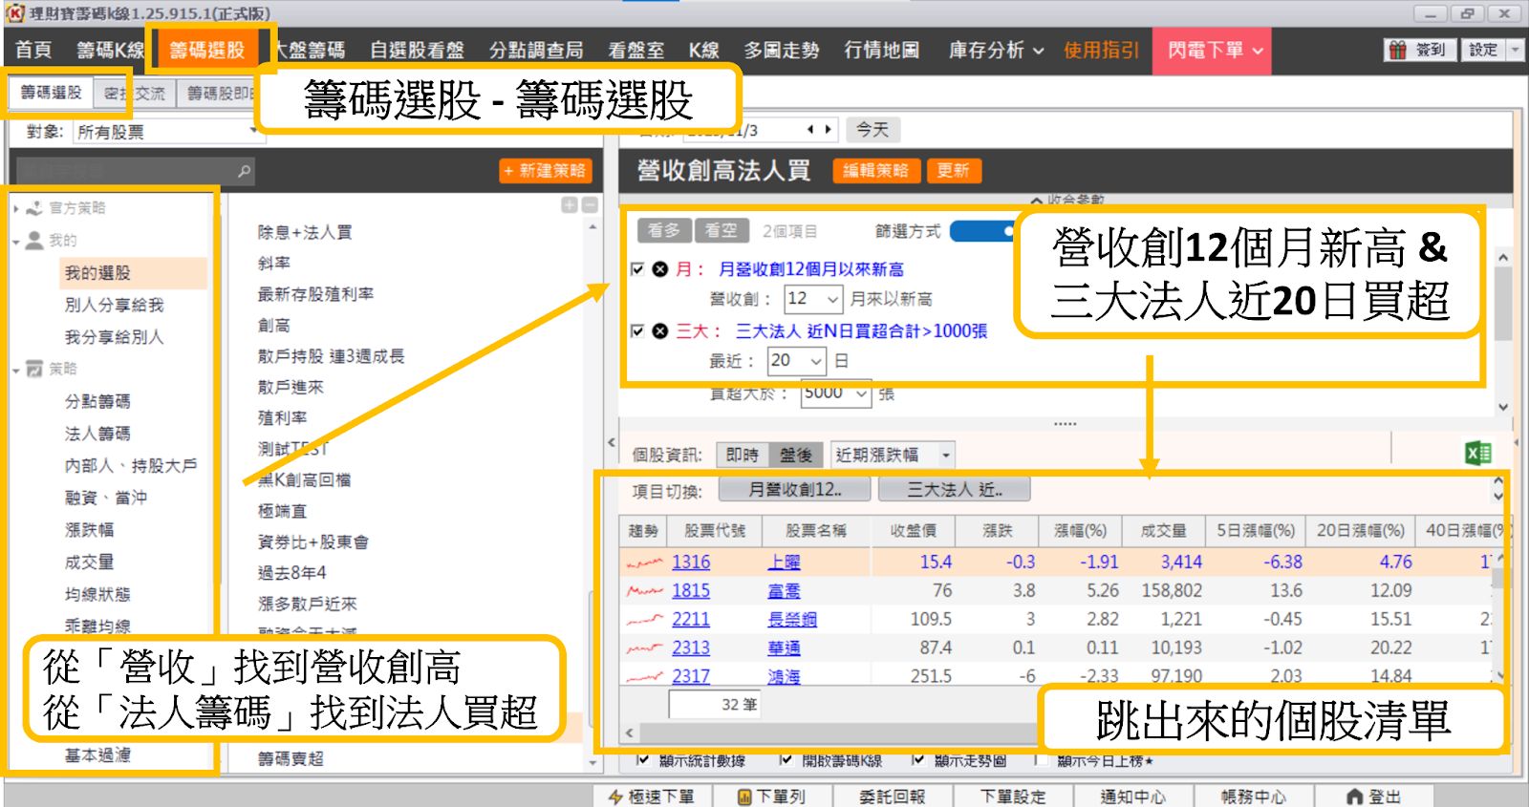
Task: Expand the 官方策略 tree node
Action: (x=16, y=208)
